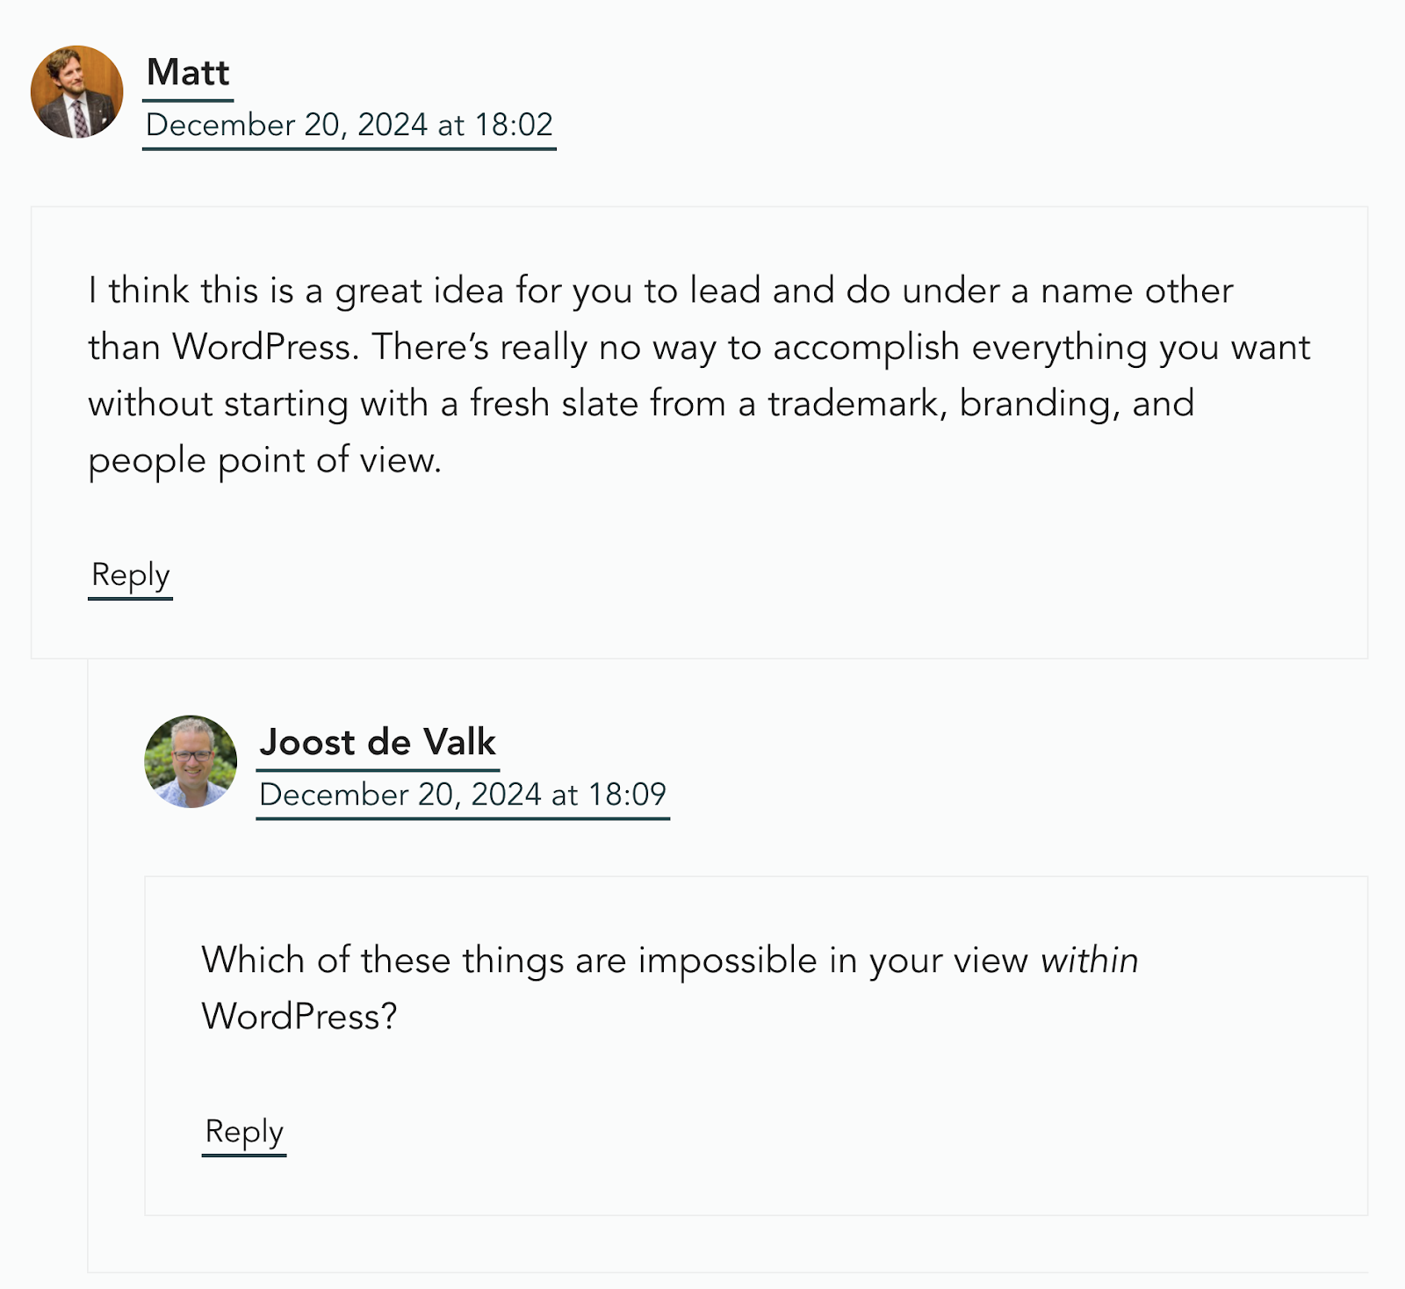Click Joost de Valk's avatar photo
This screenshot has width=1405, height=1289.
coord(191,761)
